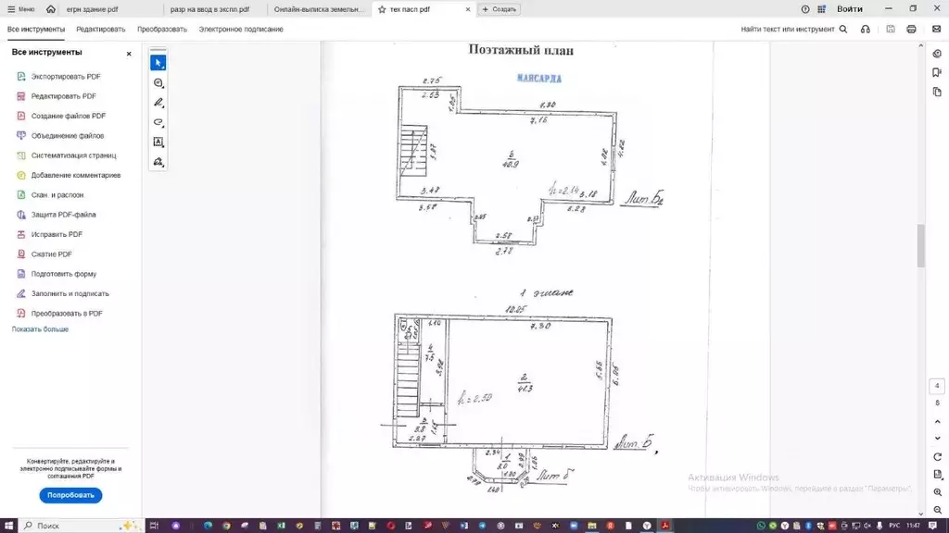Switch to 'егрн здание pdf' tab
This screenshot has width=949, height=533.
pos(92,9)
